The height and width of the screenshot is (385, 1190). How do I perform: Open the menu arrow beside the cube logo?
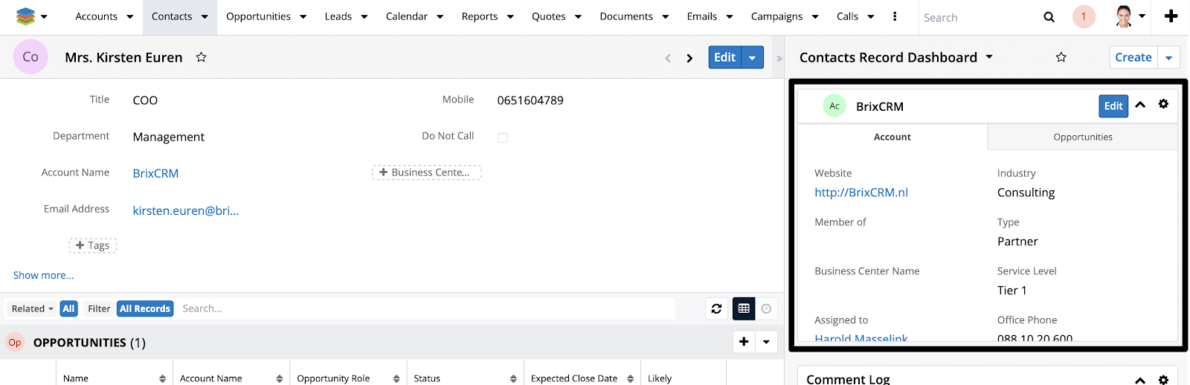tap(44, 17)
